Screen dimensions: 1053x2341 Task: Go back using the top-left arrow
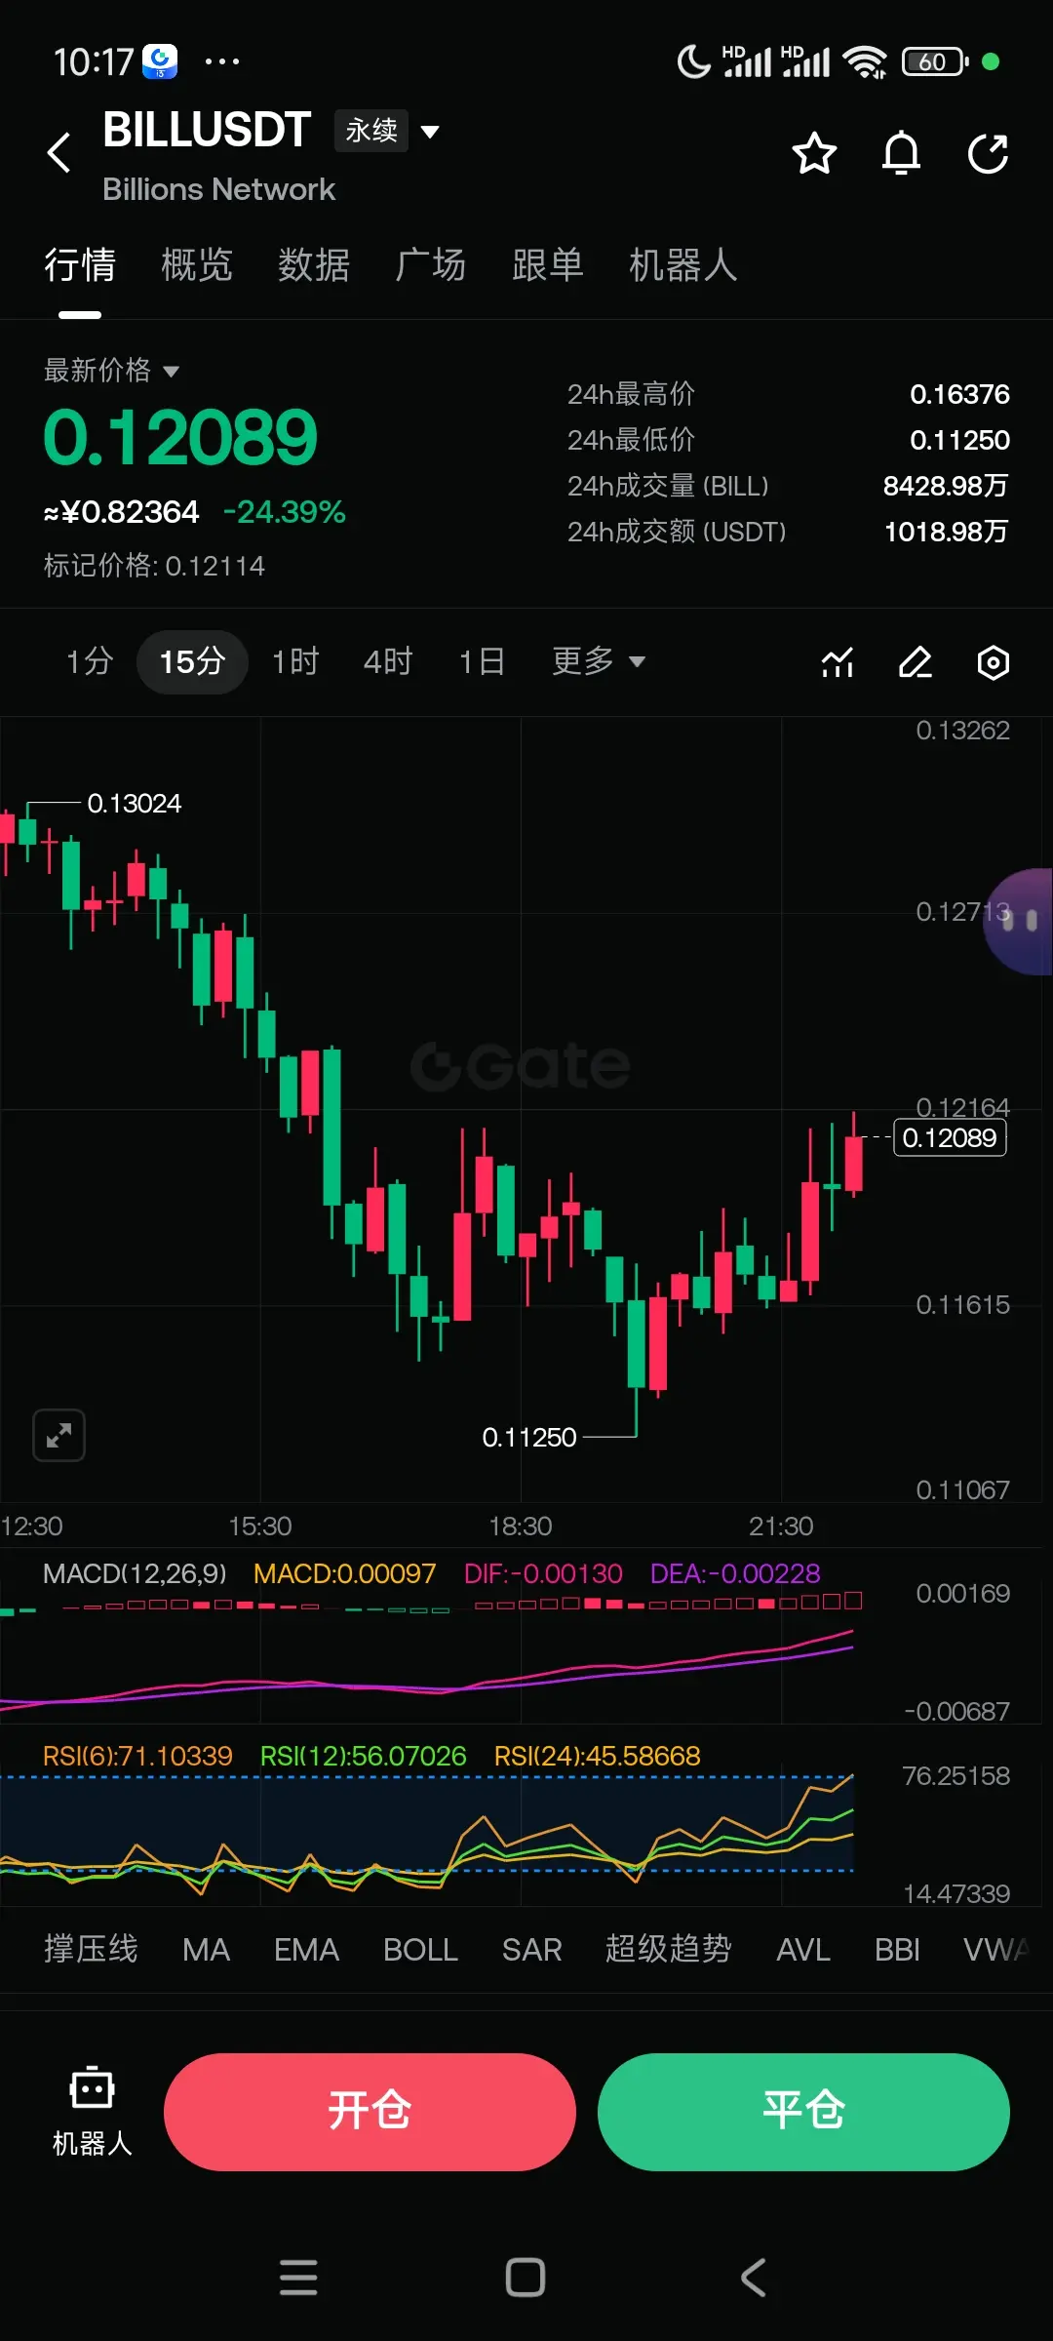(59, 152)
